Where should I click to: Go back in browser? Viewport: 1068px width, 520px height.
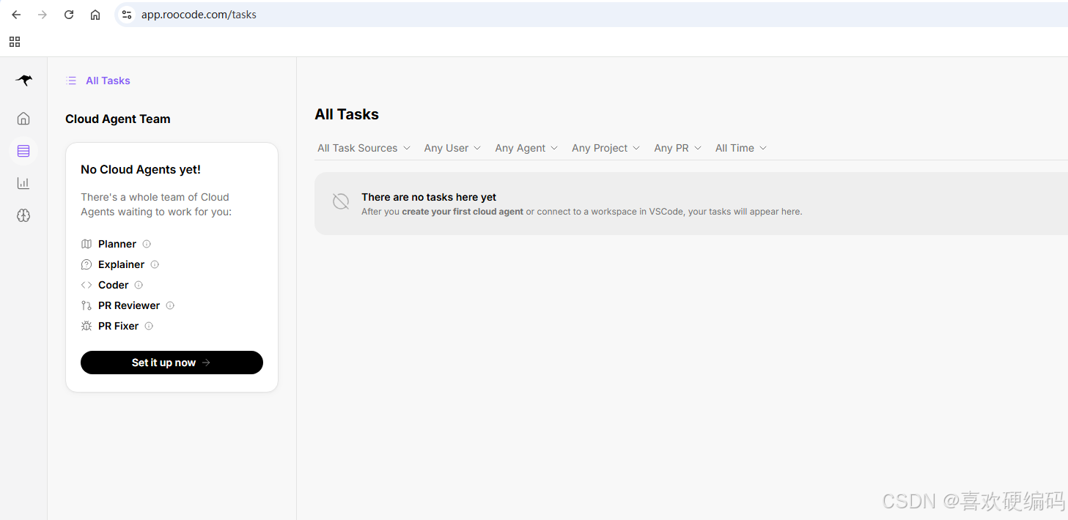pyautogui.click(x=16, y=15)
